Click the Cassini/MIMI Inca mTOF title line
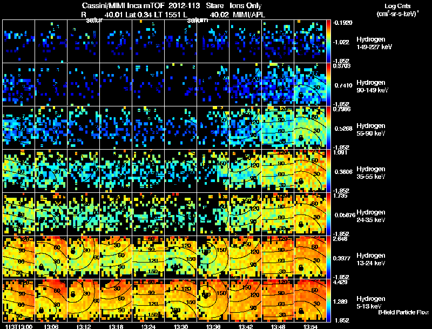 point(172,5)
